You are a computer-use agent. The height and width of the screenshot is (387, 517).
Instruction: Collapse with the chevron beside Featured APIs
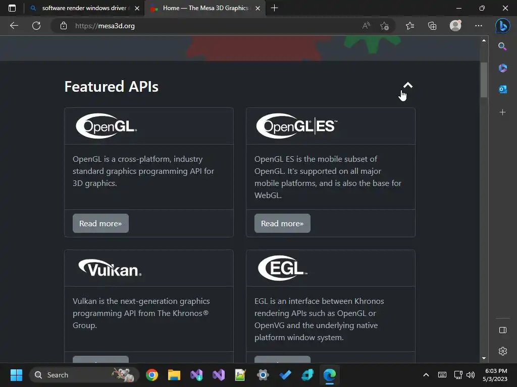(408, 85)
